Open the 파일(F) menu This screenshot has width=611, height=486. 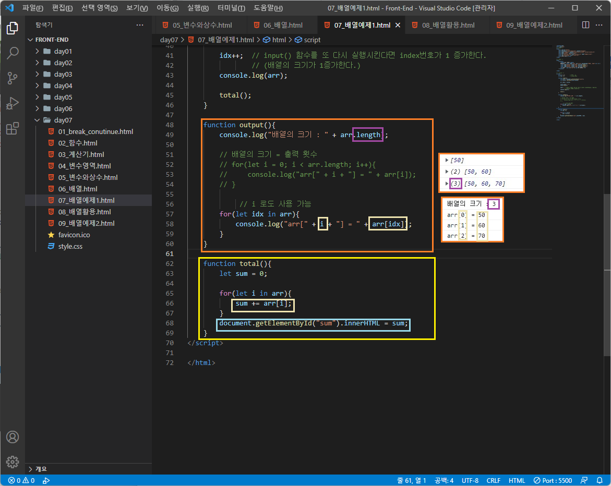click(33, 8)
